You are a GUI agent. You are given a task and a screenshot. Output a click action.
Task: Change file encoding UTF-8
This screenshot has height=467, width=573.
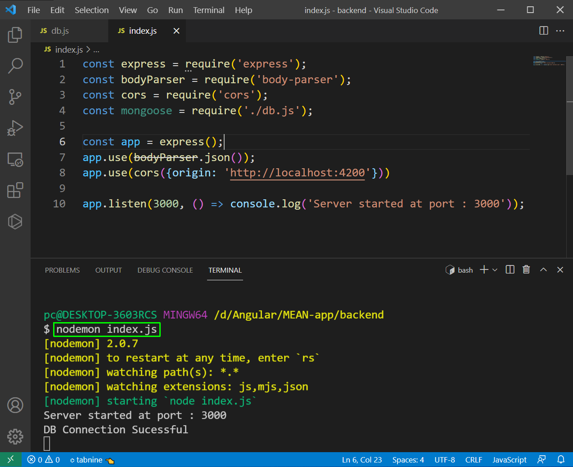445,459
